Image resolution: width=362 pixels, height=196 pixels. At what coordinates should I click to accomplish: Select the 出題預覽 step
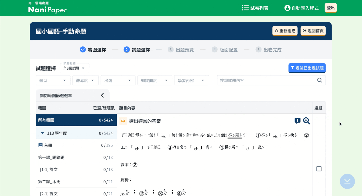click(x=181, y=50)
